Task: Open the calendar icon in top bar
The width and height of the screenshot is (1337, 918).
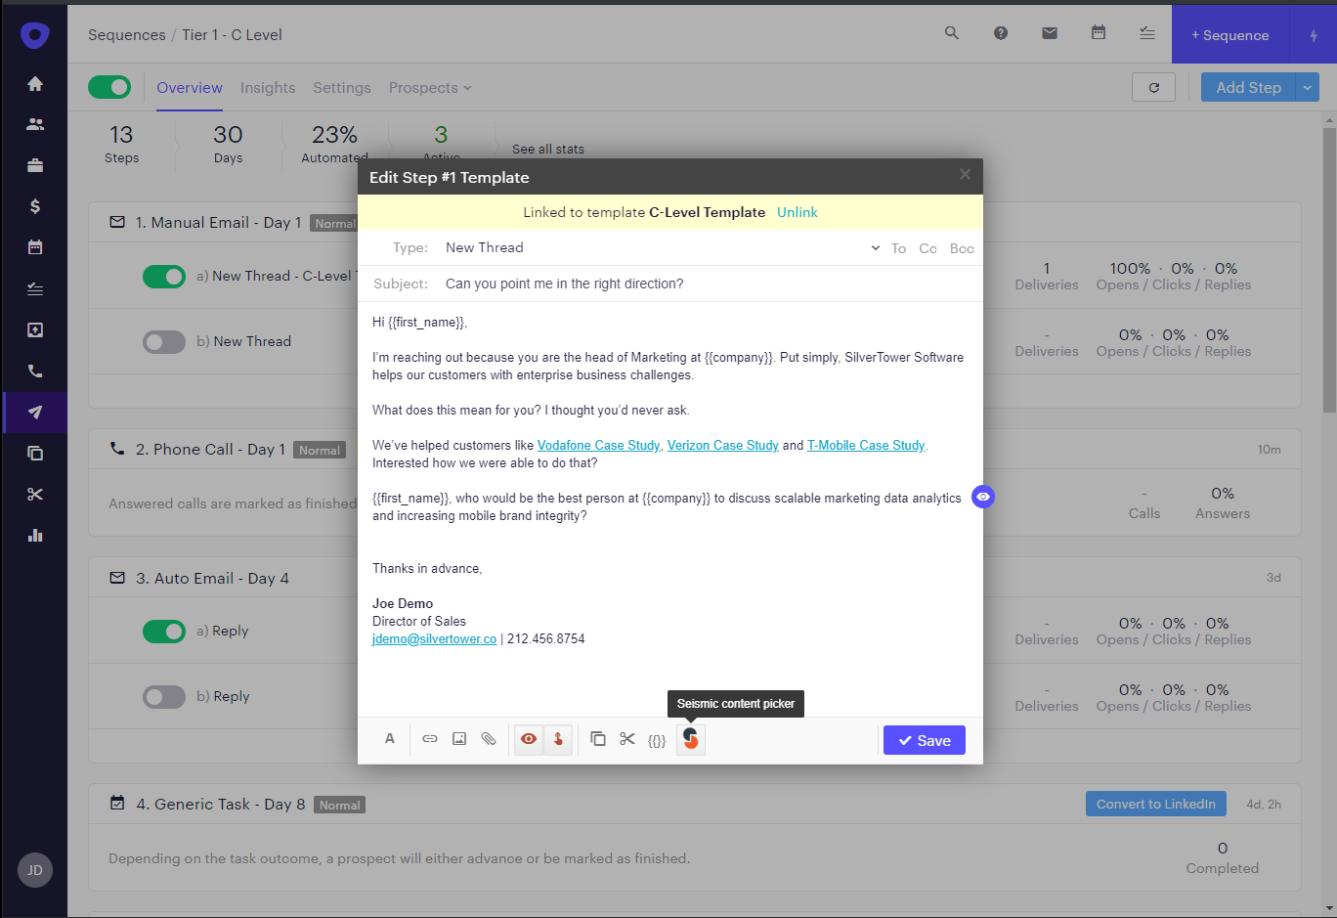Action: [1099, 33]
